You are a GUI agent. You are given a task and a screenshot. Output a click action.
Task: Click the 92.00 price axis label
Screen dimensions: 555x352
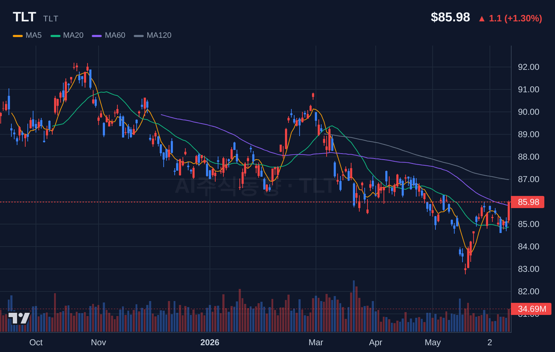529,67
